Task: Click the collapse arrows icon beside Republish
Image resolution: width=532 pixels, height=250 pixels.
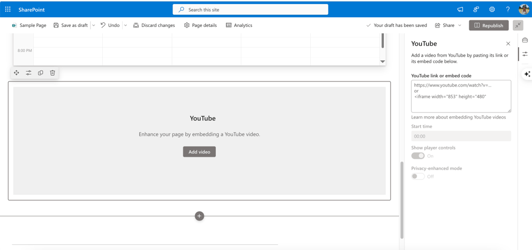Action: click(x=518, y=25)
